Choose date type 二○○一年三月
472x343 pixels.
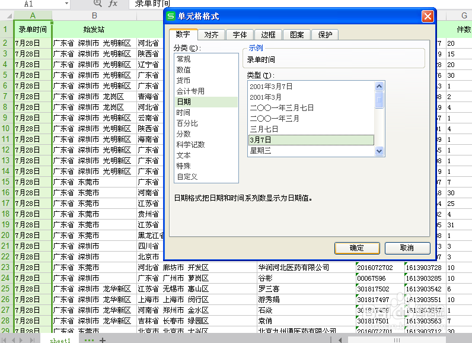point(311,119)
